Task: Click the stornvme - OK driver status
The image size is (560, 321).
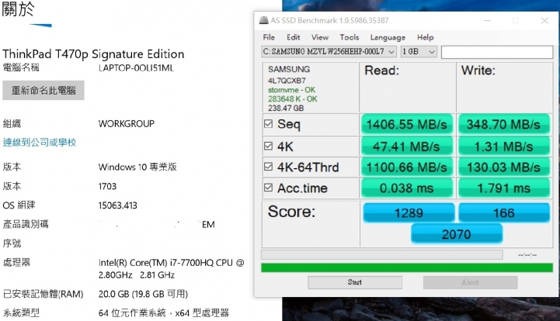Action: pyautogui.click(x=291, y=90)
